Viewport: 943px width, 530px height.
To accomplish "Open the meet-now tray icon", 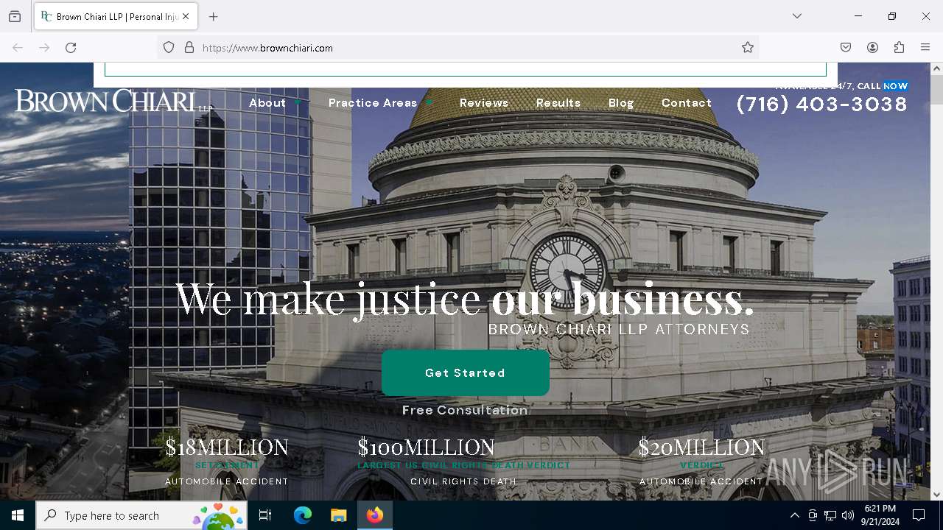I will tap(813, 515).
